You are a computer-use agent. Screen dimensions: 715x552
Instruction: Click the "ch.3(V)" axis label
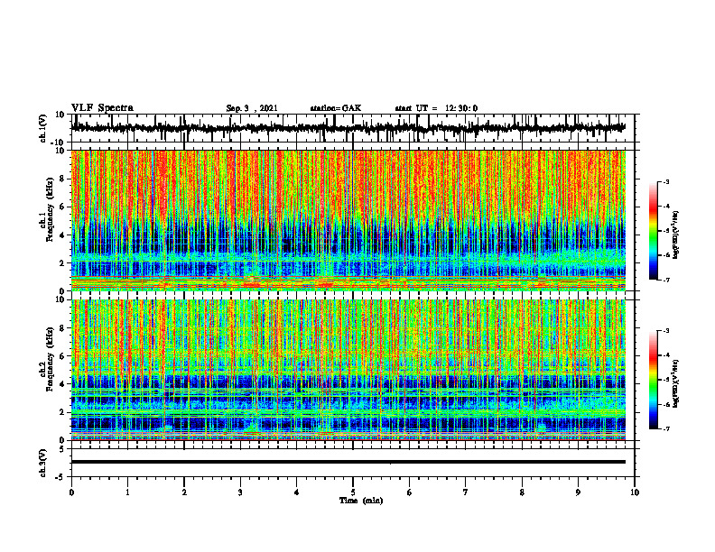[x=43, y=463]
